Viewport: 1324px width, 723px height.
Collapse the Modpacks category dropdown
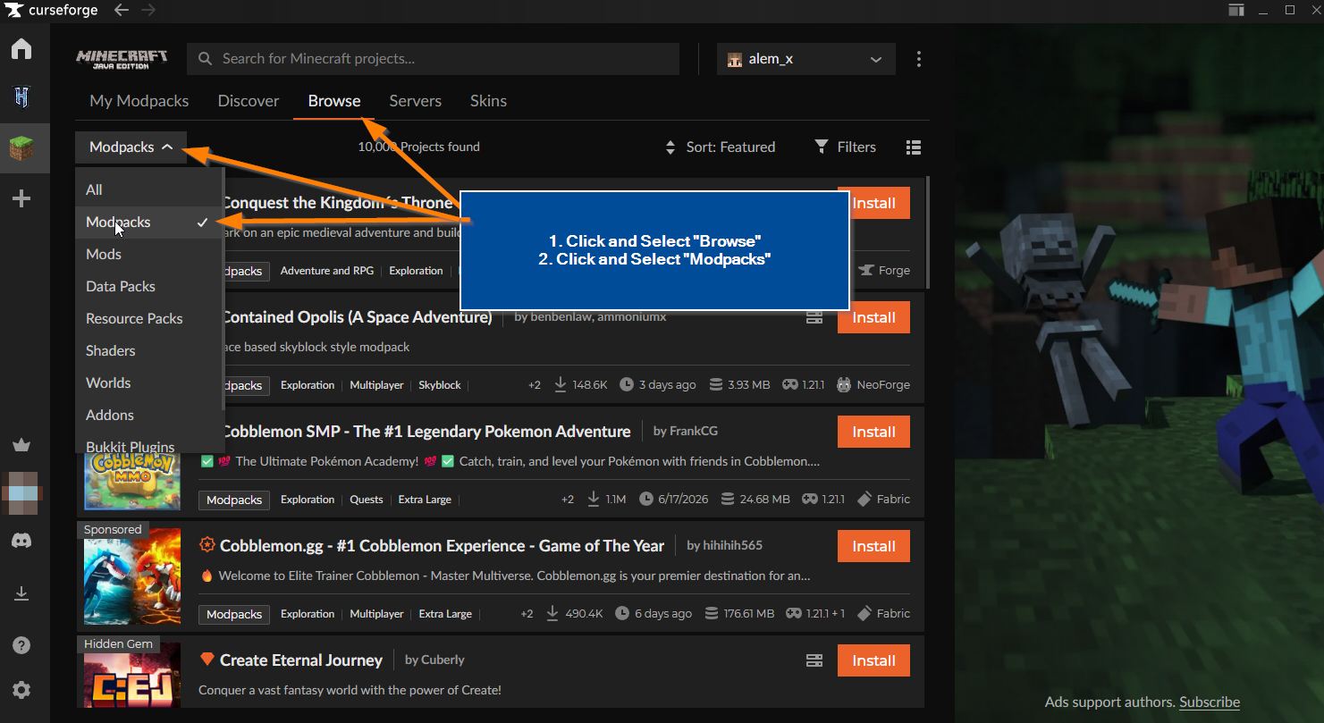pos(131,147)
